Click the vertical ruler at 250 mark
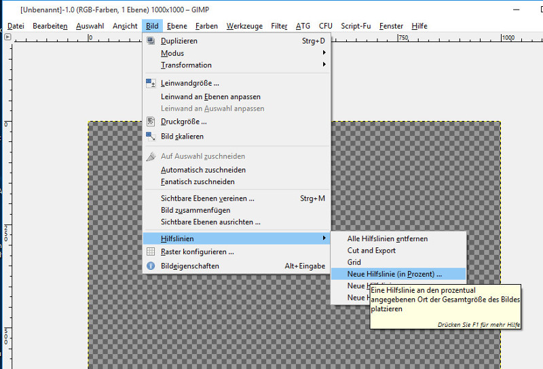Viewport: 543px width, 369px height. [x=6, y=233]
